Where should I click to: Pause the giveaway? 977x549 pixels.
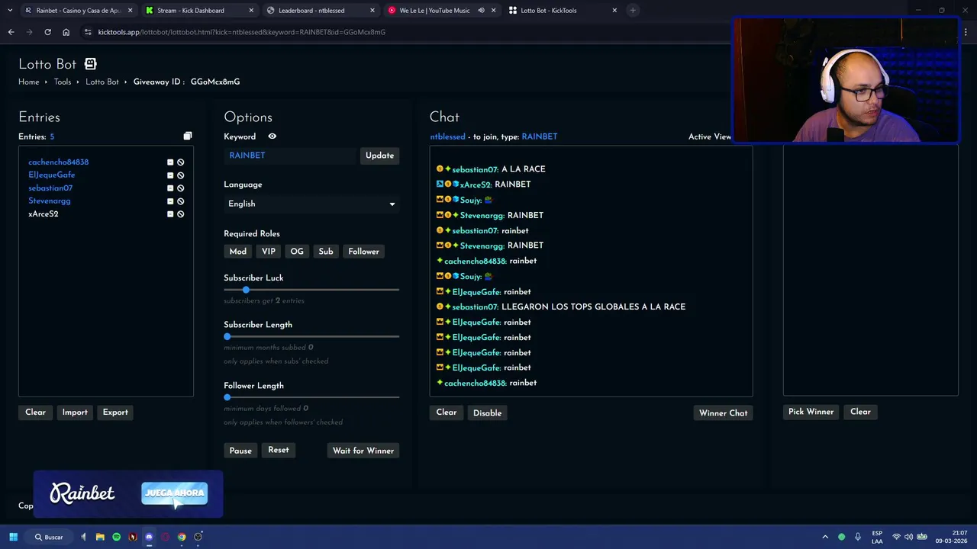240,451
